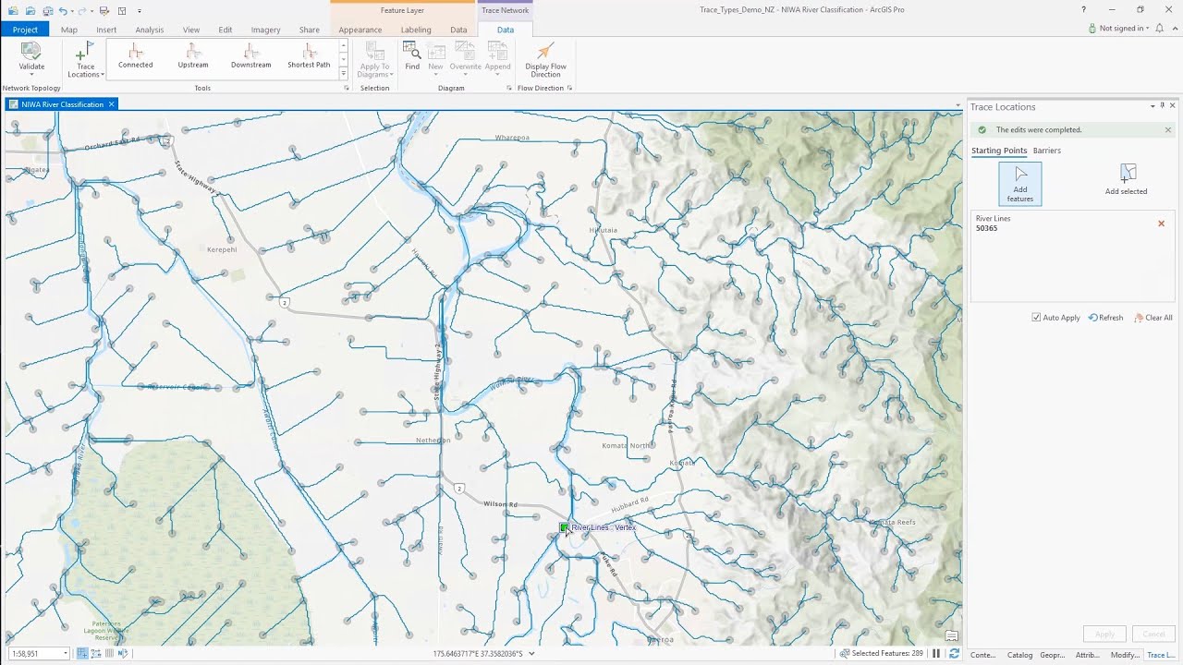Click the ArcGIS Pro help question mark
The width and height of the screenshot is (1183, 665).
[1084, 10]
